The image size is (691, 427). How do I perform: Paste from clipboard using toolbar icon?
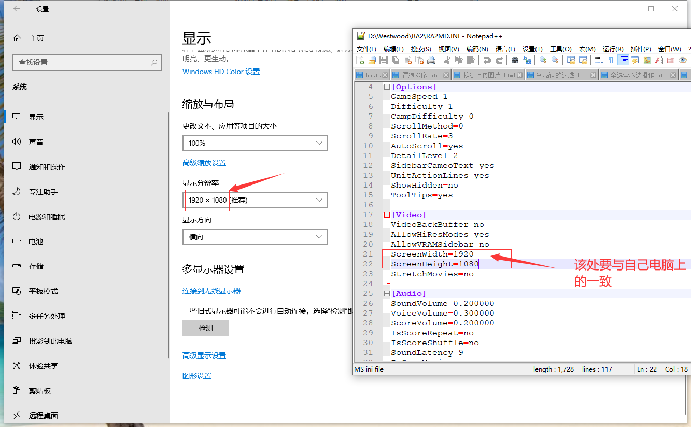471,60
